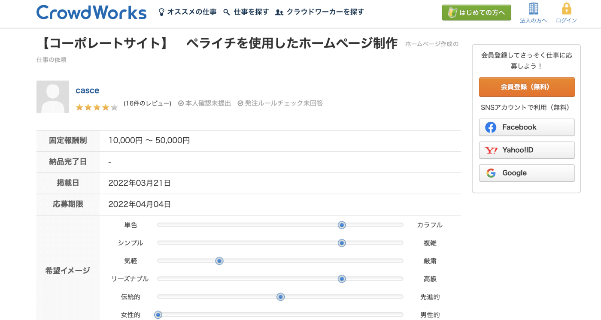This screenshot has width=601, height=320.
Task: Click the lightbulb icon beside オススメの仕事
Action: coord(161,12)
